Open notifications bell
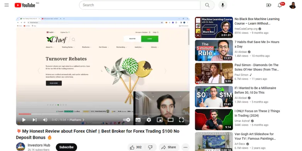302x151 pixels. [280, 5]
